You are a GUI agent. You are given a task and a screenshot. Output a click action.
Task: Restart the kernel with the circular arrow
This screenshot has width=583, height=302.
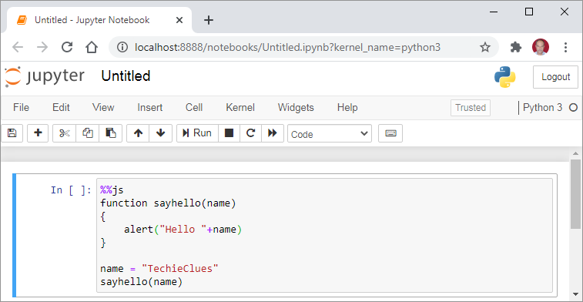(250, 133)
